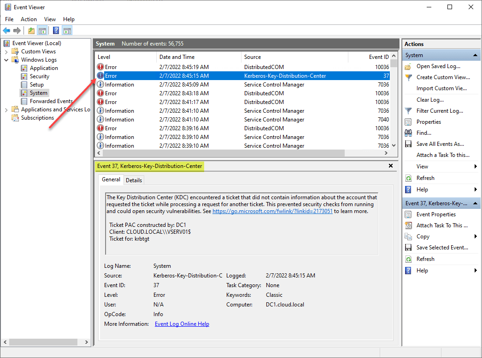Collapse the System actions section

point(476,55)
